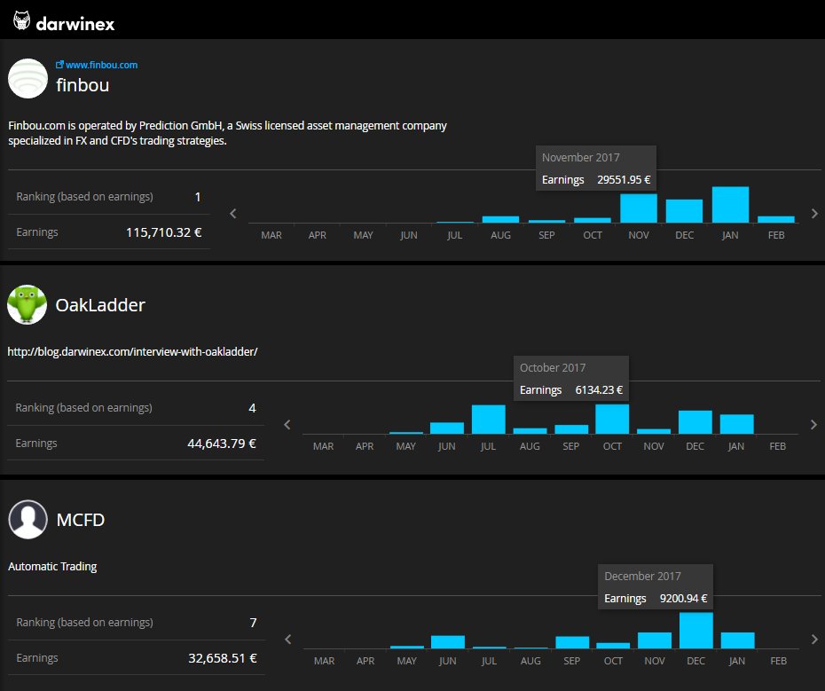Click the external link icon beside www.finbou.com
The height and width of the screenshot is (691, 825).
[x=59, y=65]
